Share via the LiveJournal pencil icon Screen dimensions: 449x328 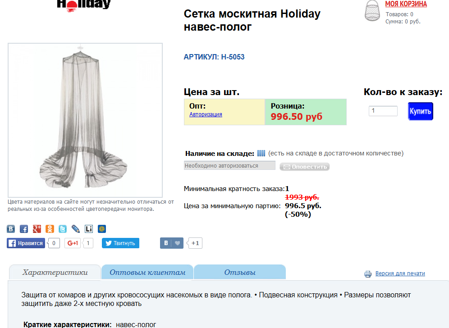[76, 229]
